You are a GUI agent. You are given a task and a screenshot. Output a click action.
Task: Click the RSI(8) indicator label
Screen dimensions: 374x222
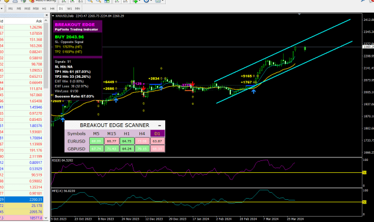pos(62,160)
